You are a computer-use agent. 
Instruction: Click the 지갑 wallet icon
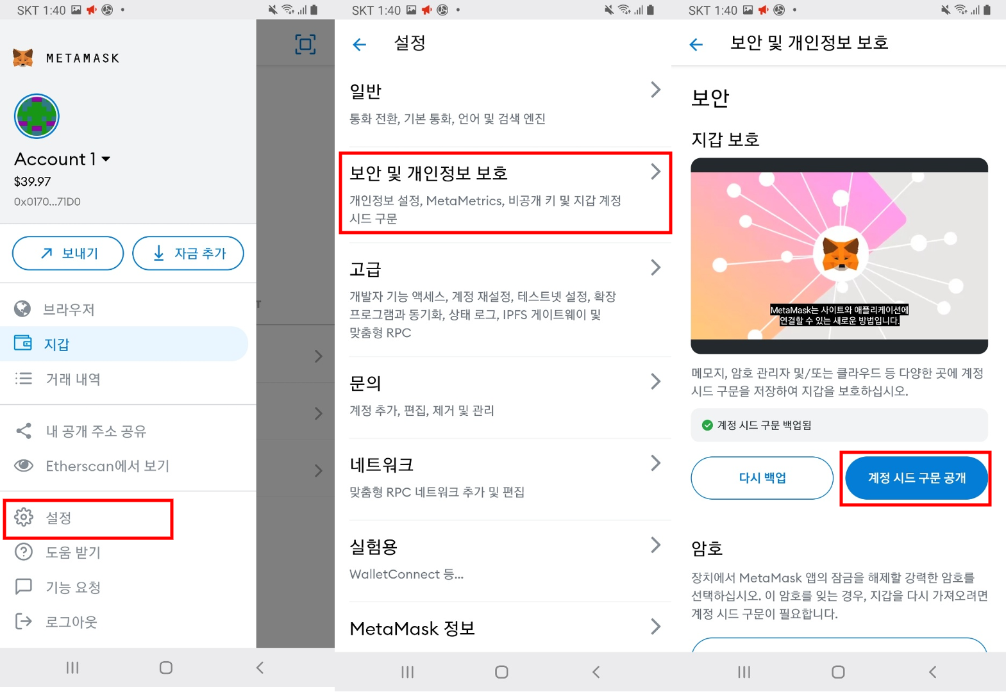point(23,343)
